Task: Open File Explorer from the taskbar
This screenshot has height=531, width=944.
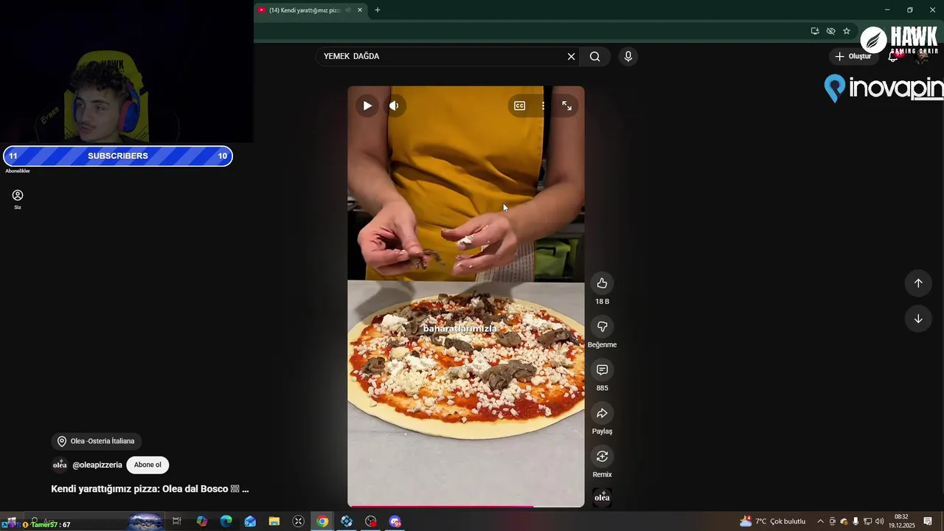Action: pos(274,521)
